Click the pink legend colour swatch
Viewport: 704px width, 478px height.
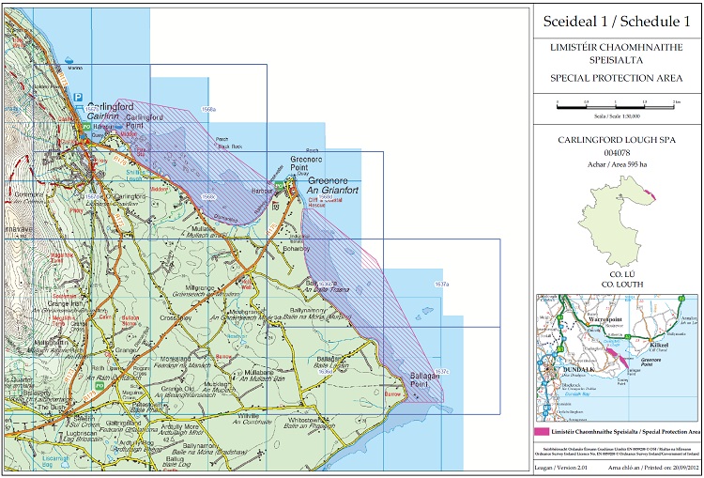tap(542, 432)
